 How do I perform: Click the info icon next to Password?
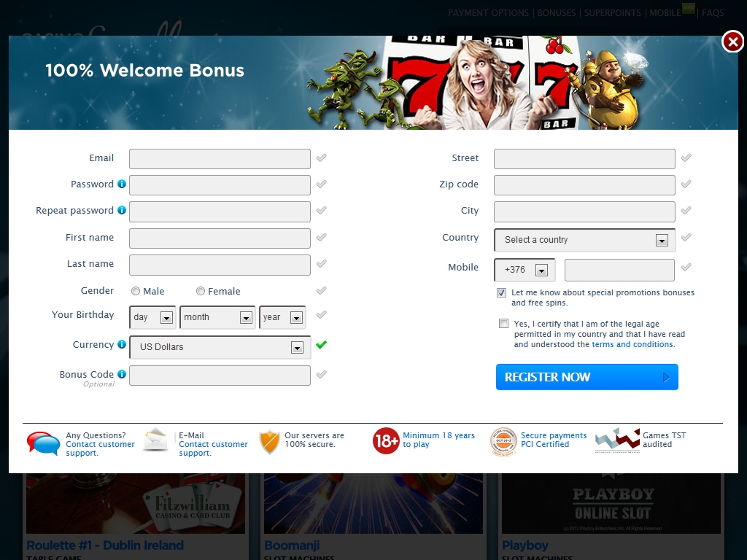[x=122, y=184]
